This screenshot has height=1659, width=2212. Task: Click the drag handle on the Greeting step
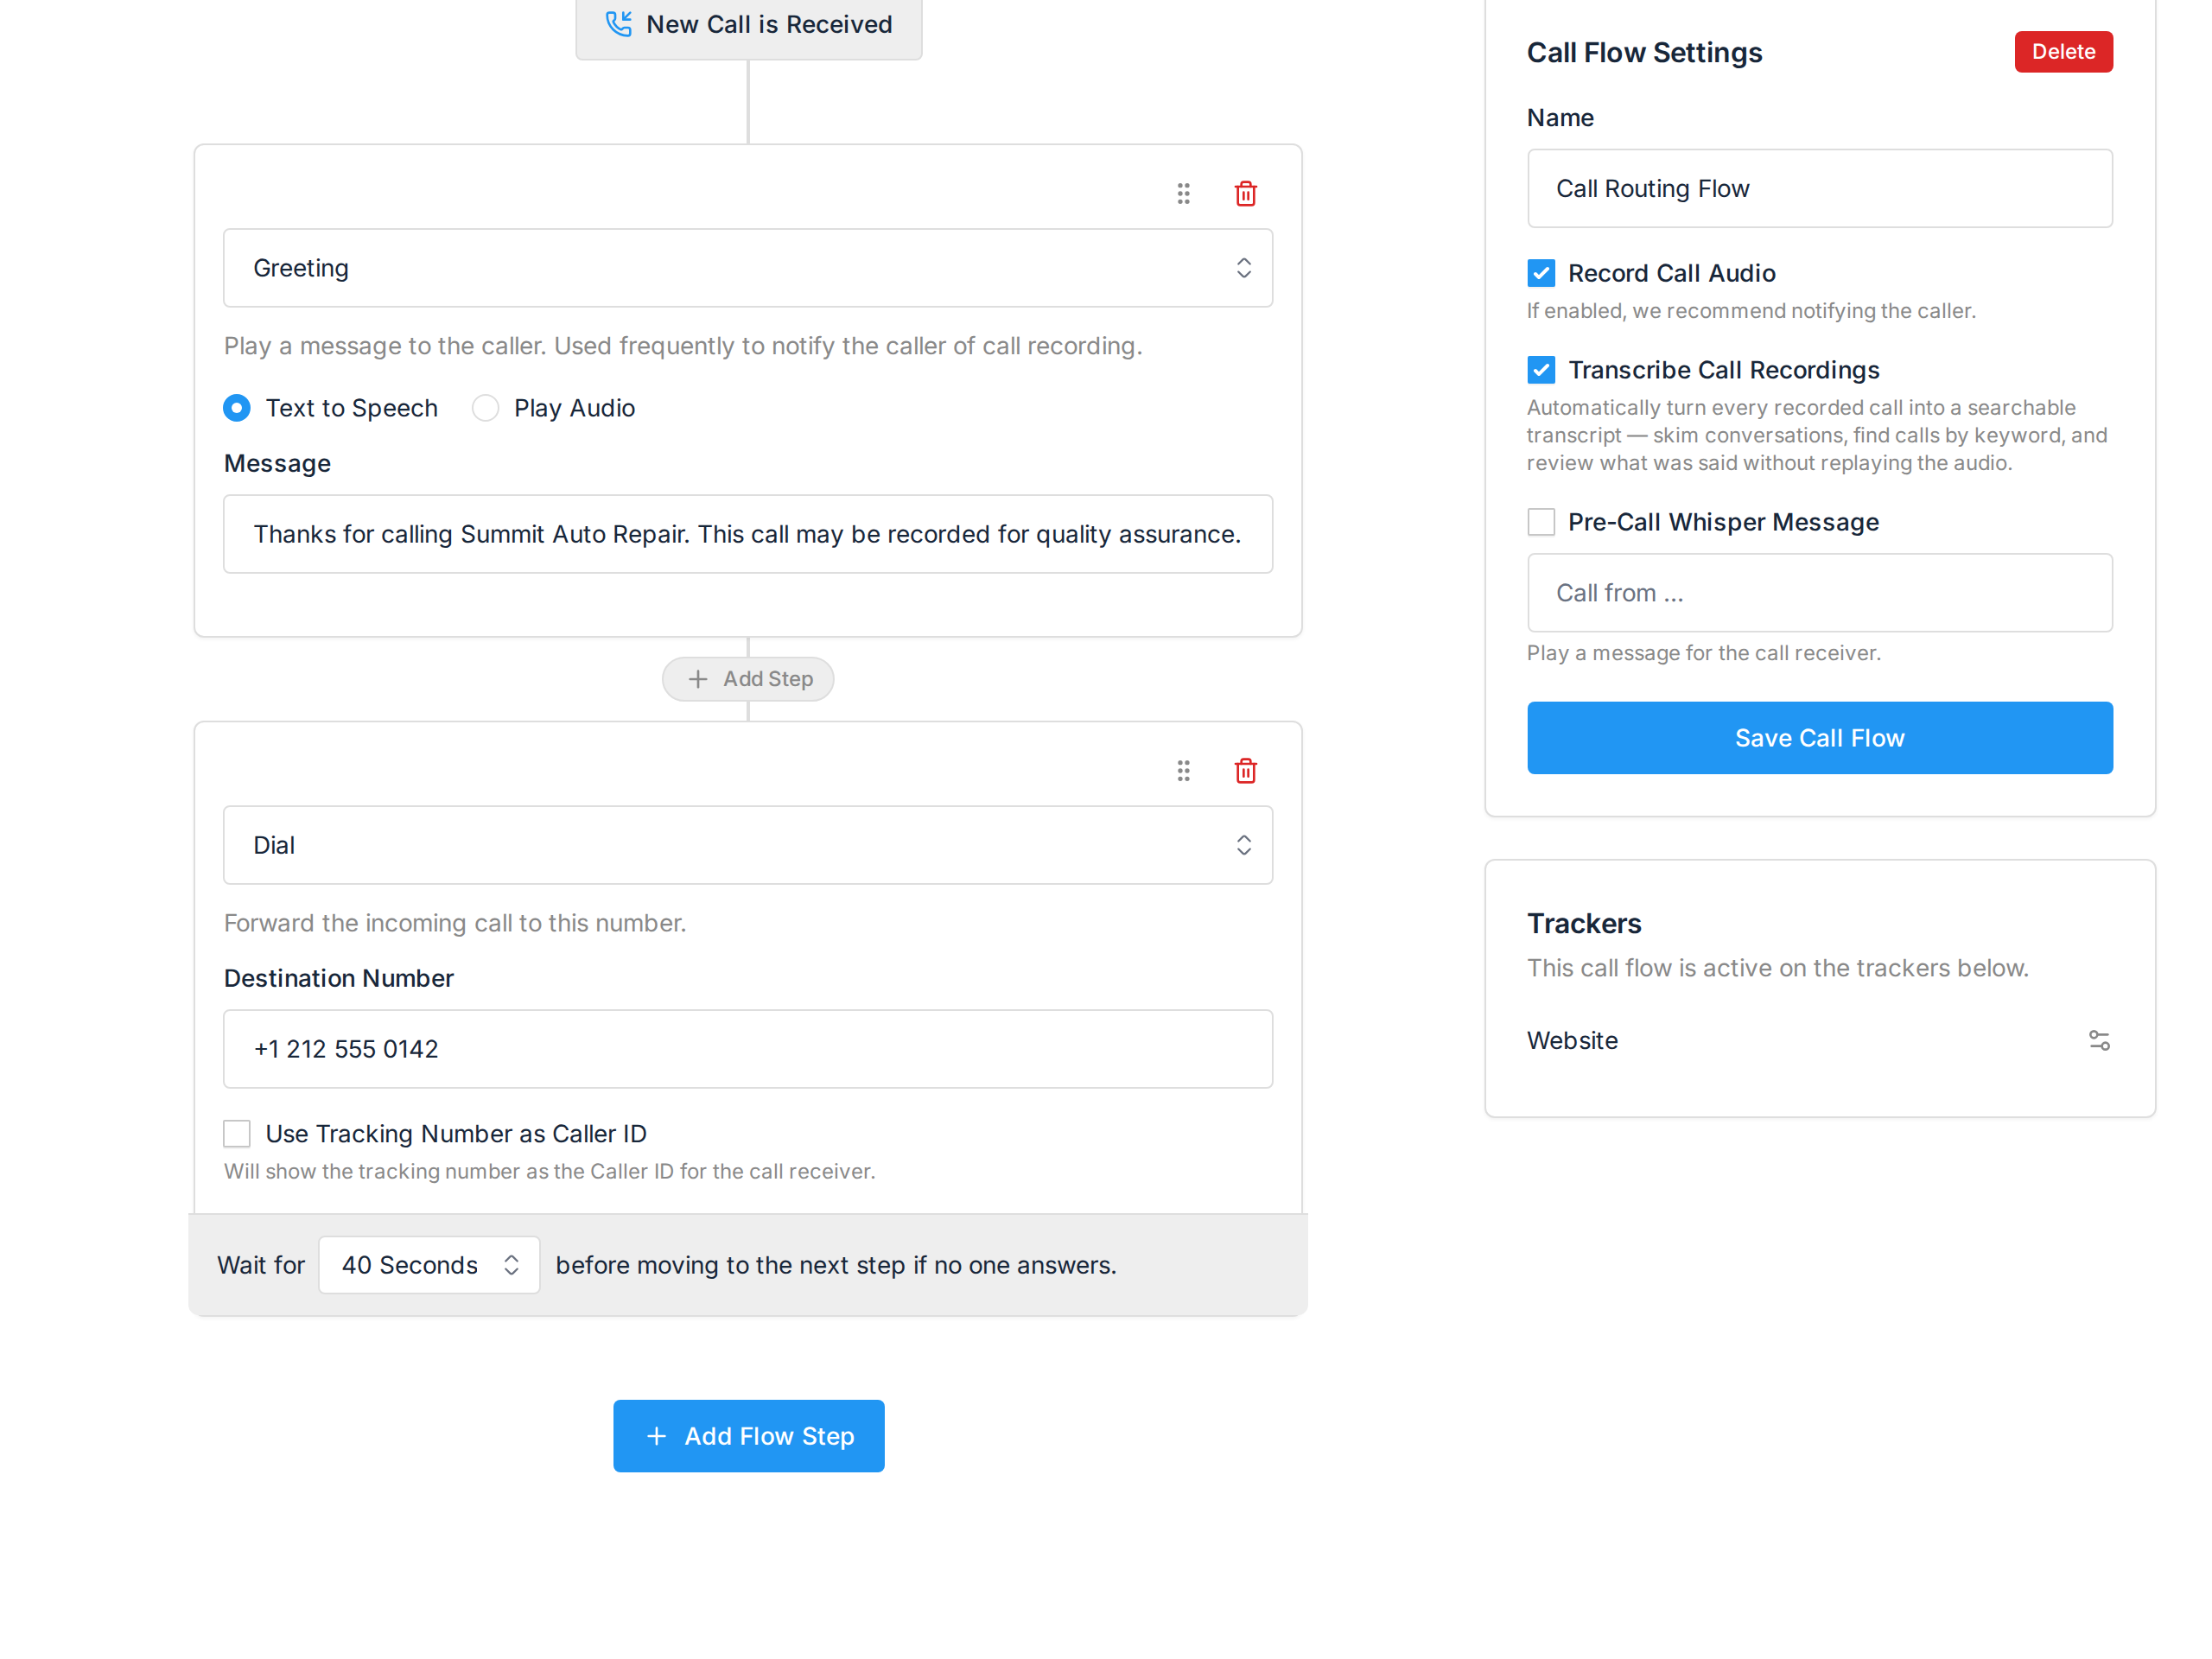1183,193
